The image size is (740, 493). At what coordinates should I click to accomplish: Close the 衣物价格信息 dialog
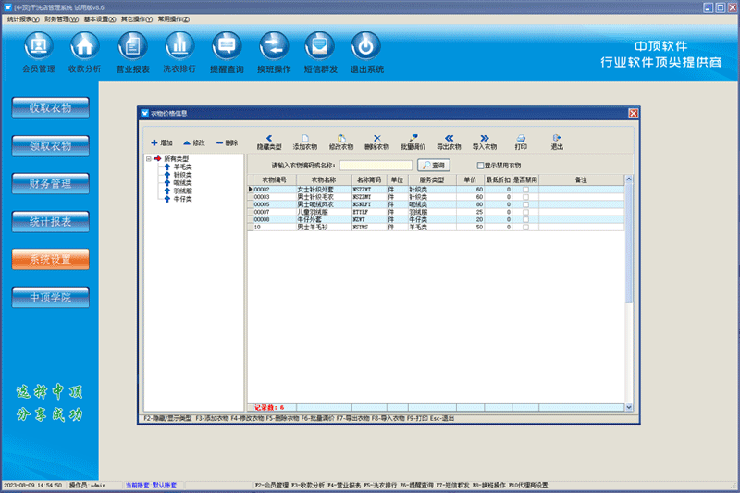click(x=633, y=113)
